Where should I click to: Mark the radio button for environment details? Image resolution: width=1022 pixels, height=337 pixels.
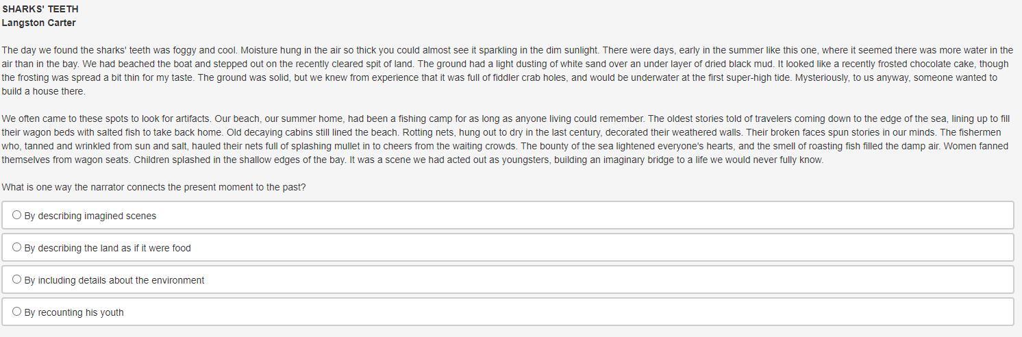(17, 279)
